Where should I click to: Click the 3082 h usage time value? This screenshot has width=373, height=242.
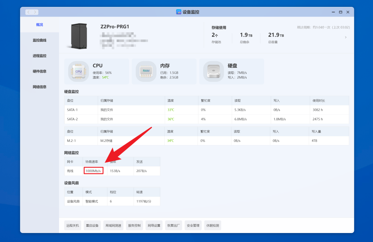pyautogui.click(x=318, y=110)
